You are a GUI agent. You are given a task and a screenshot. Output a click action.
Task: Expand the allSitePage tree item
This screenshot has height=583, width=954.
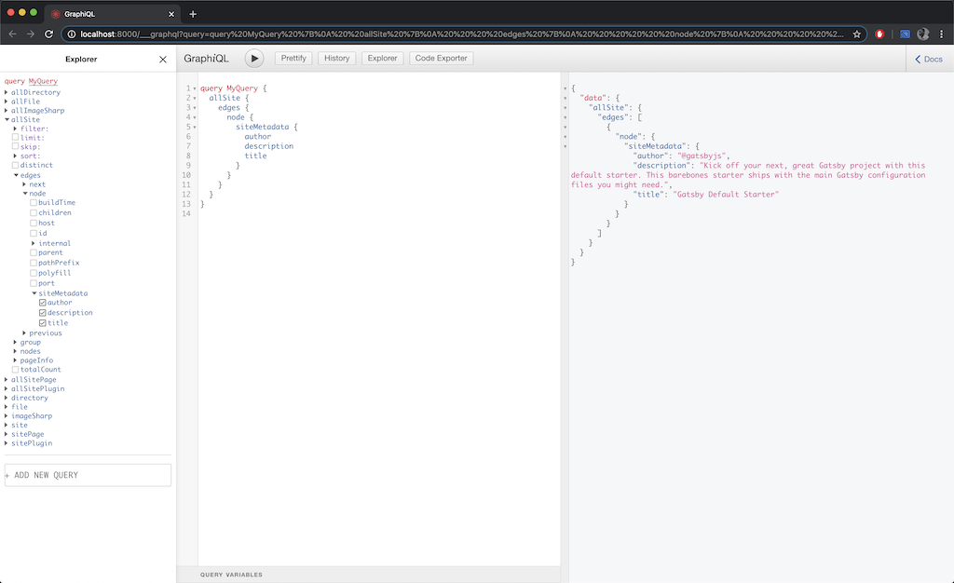point(7,379)
